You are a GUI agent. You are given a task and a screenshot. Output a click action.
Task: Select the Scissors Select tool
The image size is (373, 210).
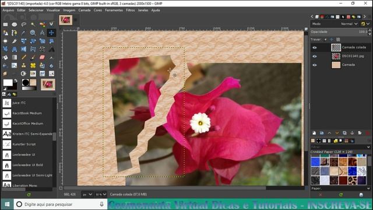pyautogui.click(x=51, y=24)
